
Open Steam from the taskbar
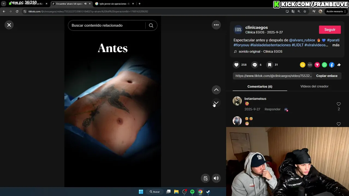[208, 192]
